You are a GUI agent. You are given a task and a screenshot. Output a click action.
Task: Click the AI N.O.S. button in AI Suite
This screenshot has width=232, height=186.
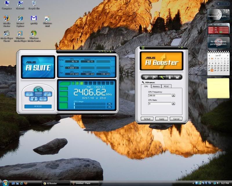point(38,106)
